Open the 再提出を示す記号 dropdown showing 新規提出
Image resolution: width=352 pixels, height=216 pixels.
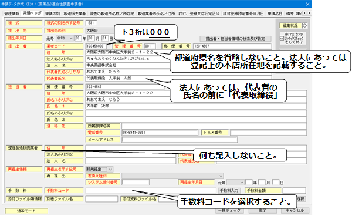coord(99,169)
